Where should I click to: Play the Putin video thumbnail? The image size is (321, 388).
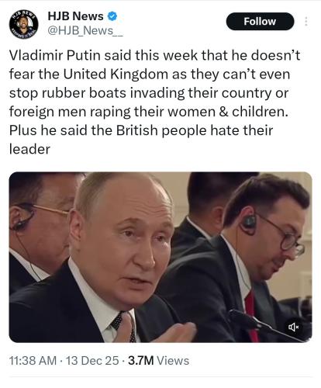(160, 258)
